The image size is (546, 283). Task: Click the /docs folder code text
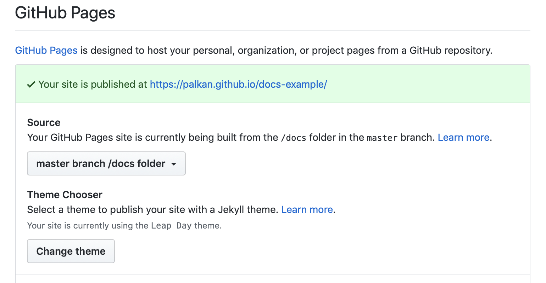(x=294, y=138)
